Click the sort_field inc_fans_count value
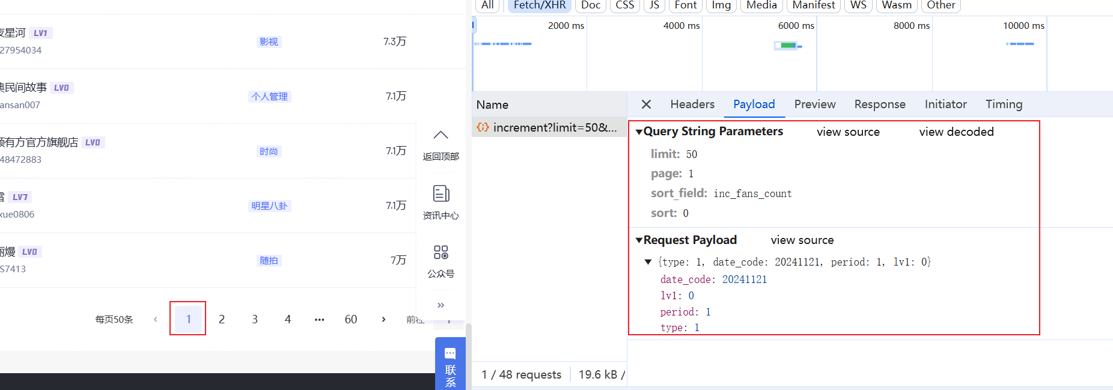 (x=752, y=193)
